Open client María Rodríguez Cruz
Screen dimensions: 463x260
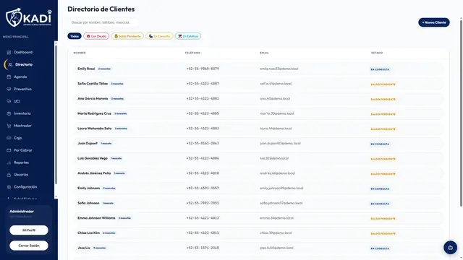258,113
